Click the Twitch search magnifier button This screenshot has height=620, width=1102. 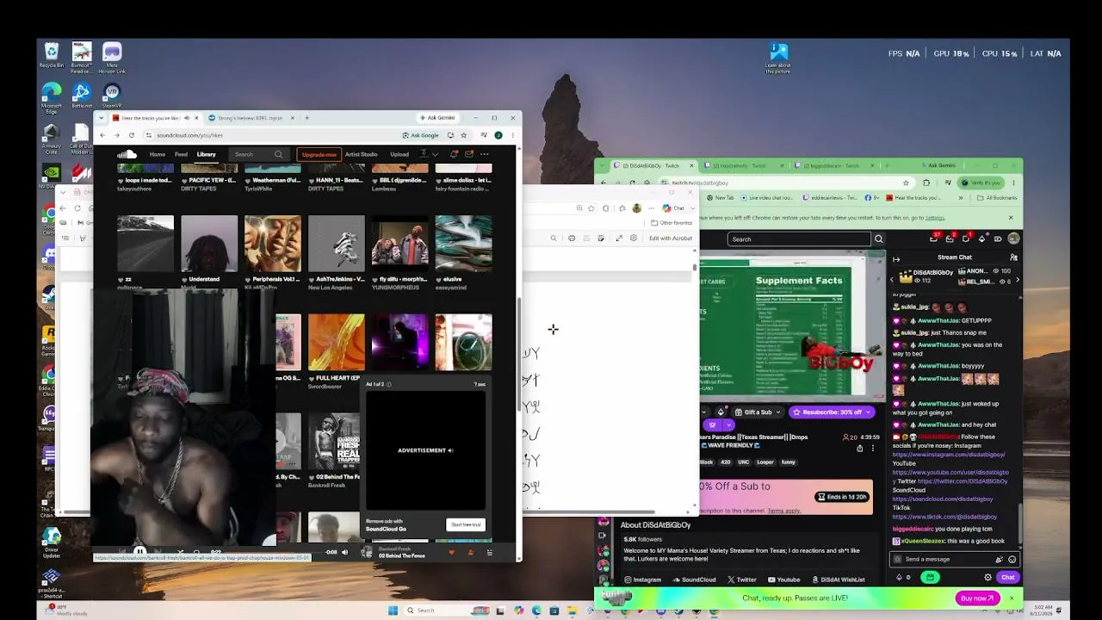tap(878, 239)
